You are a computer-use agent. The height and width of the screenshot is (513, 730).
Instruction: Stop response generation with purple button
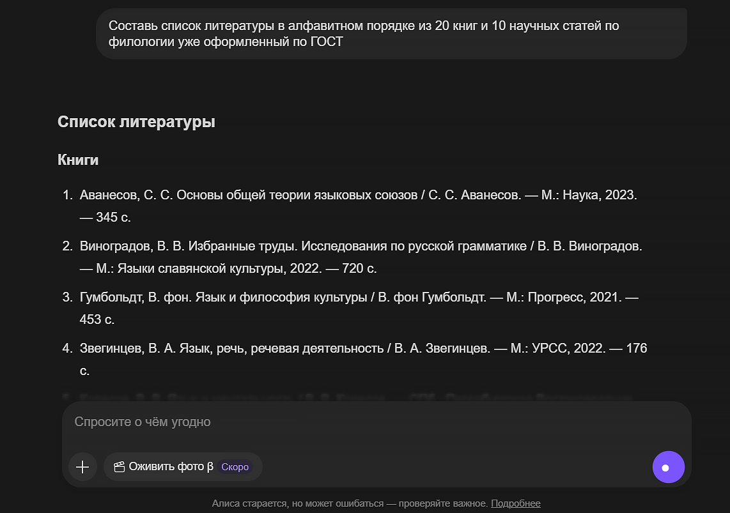(668, 468)
